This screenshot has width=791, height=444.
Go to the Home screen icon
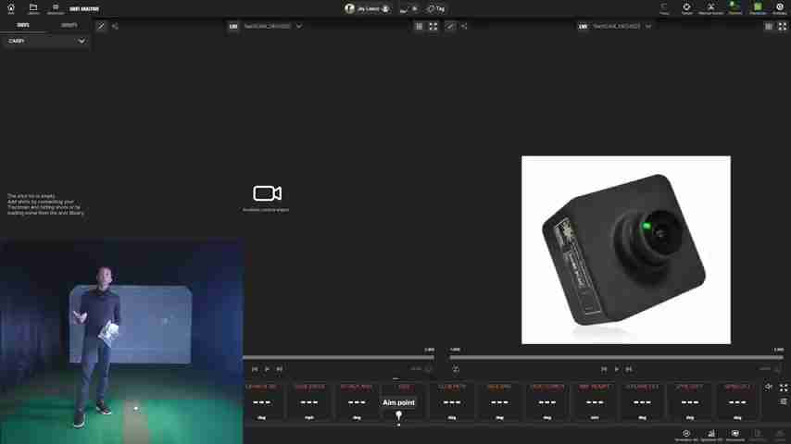(x=10, y=8)
